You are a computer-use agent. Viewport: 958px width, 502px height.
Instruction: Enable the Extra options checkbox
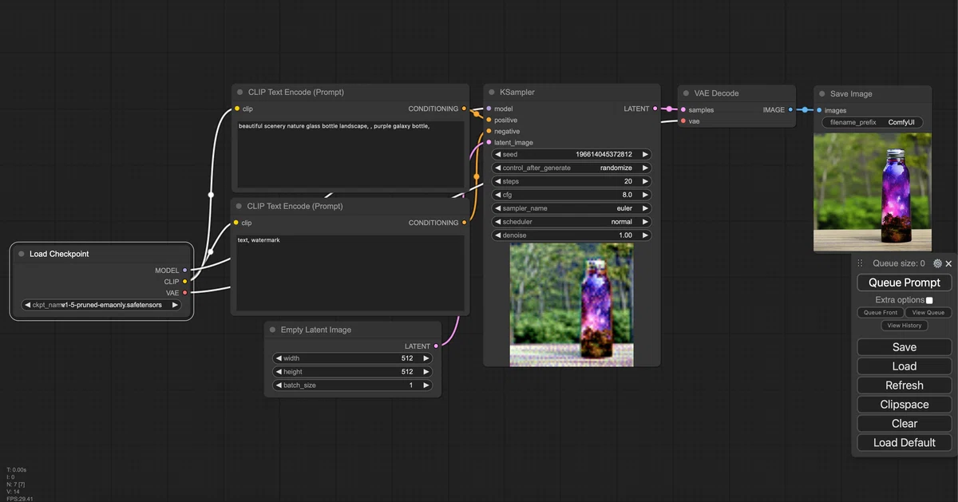pyautogui.click(x=929, y=300)
